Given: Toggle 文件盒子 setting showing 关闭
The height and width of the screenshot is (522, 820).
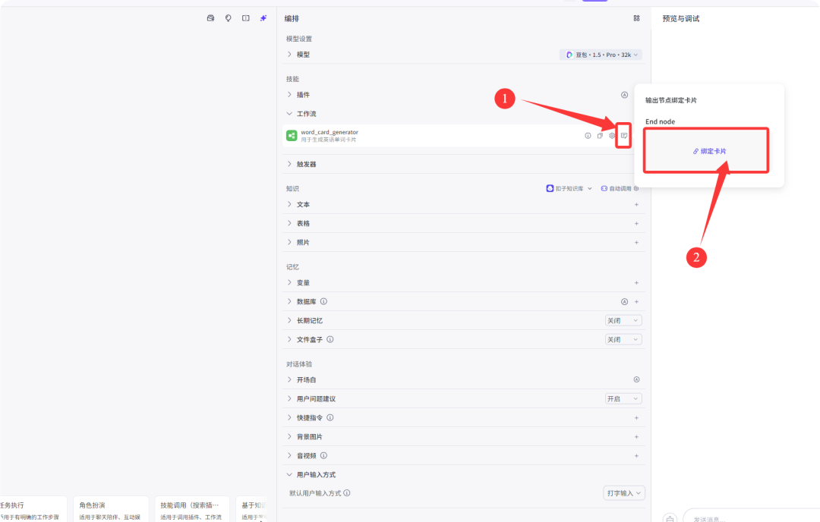Looking at the screenshot, I should [x=623, y=338].
